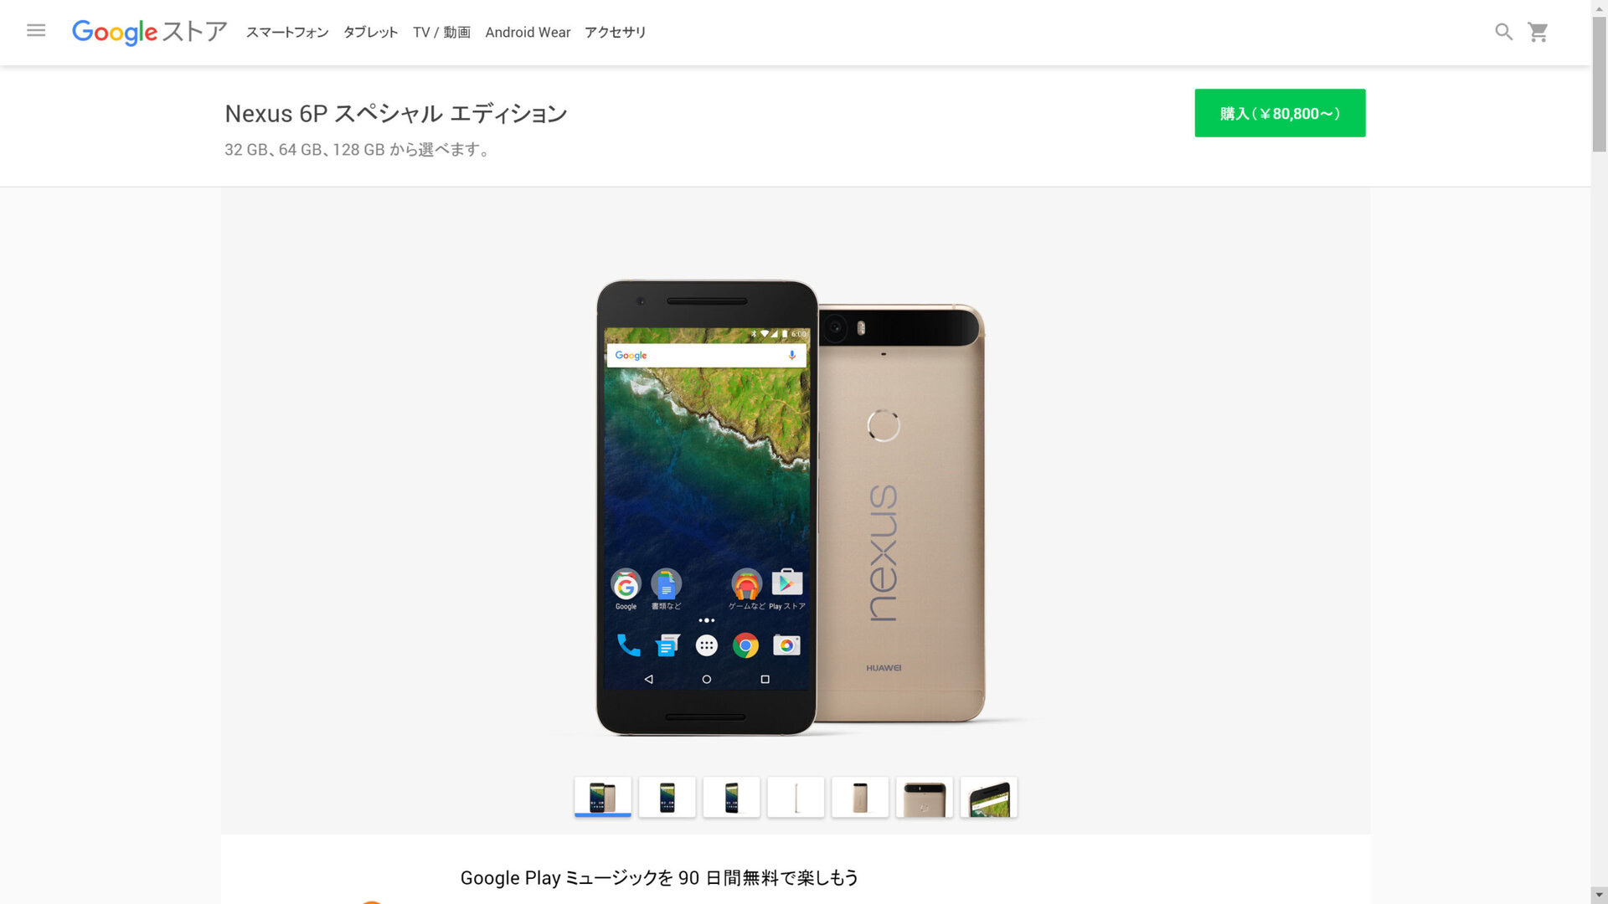Viewport: 1608px width, 904px height.
Task: Open スマートフォン category menu
Action: [x=287, y=32]
